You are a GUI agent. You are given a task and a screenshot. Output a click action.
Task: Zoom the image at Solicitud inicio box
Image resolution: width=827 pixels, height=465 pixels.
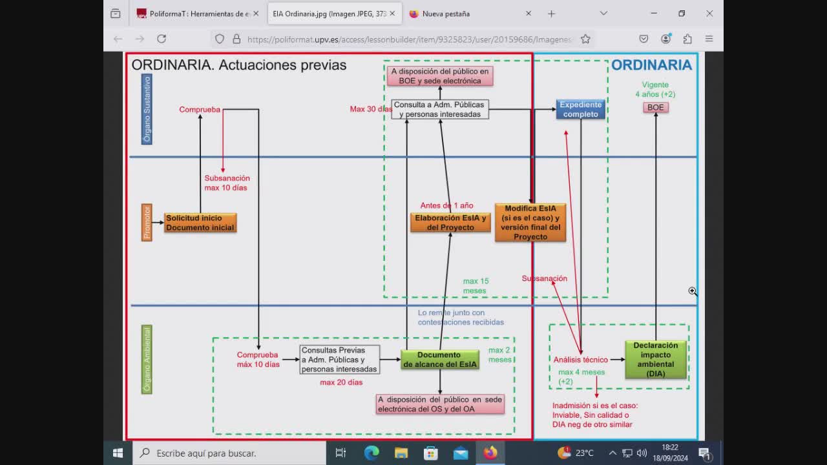[200, 223]
